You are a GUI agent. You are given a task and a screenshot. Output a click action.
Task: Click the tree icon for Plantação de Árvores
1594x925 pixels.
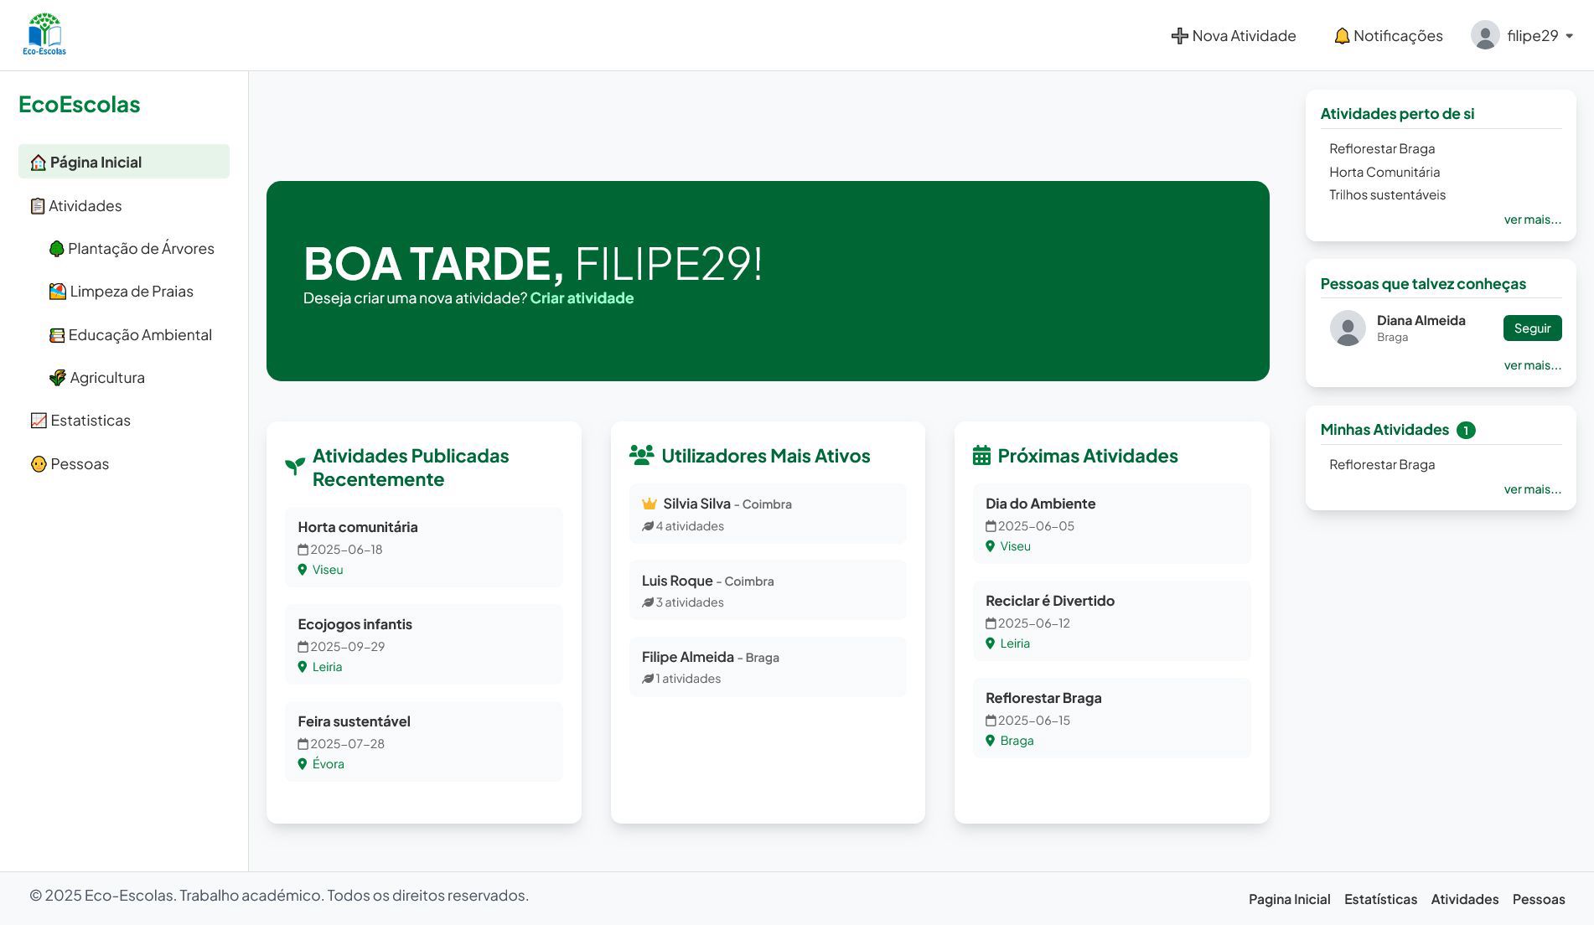[x=57, y=249]
